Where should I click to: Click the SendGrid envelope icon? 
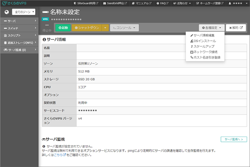104,3
